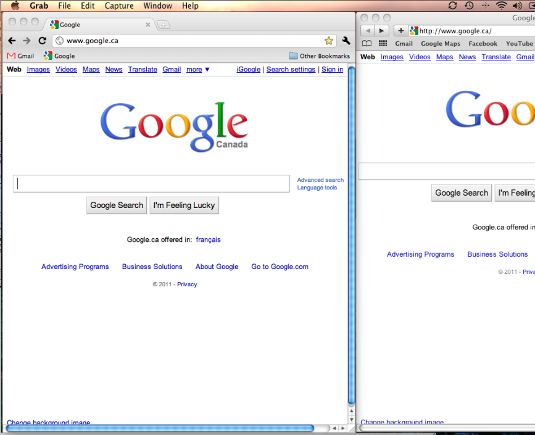The height and width of the screenshot is (435, 535).
Task: Click Safari's plus add bookmark button
Action: coord(401,31)
